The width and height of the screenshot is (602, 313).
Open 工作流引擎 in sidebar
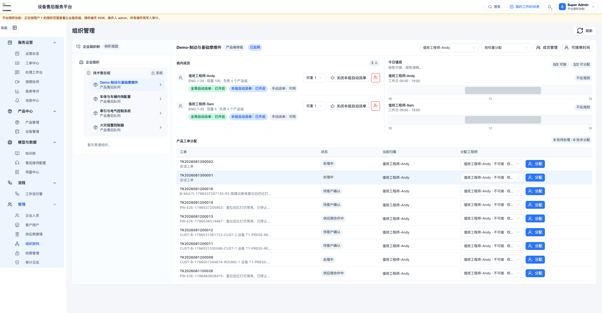pyautogui.click(x=34, y=194)
